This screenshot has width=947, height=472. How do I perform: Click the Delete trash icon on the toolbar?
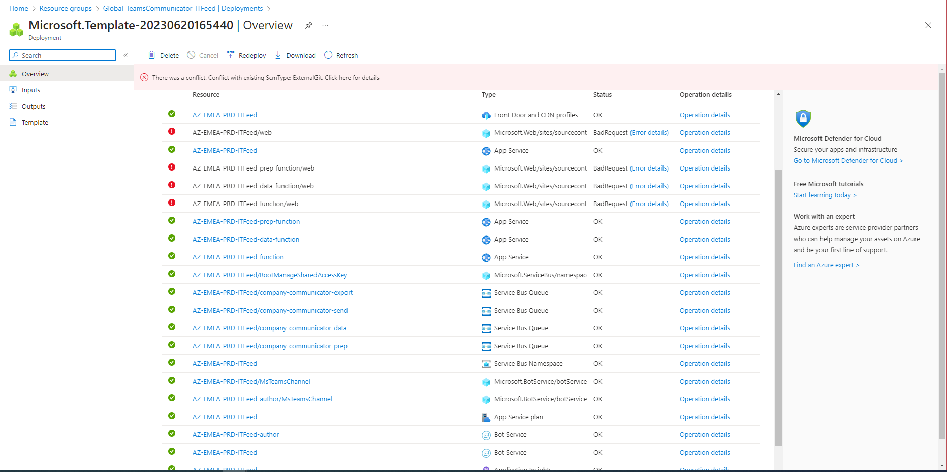[151, 55]
